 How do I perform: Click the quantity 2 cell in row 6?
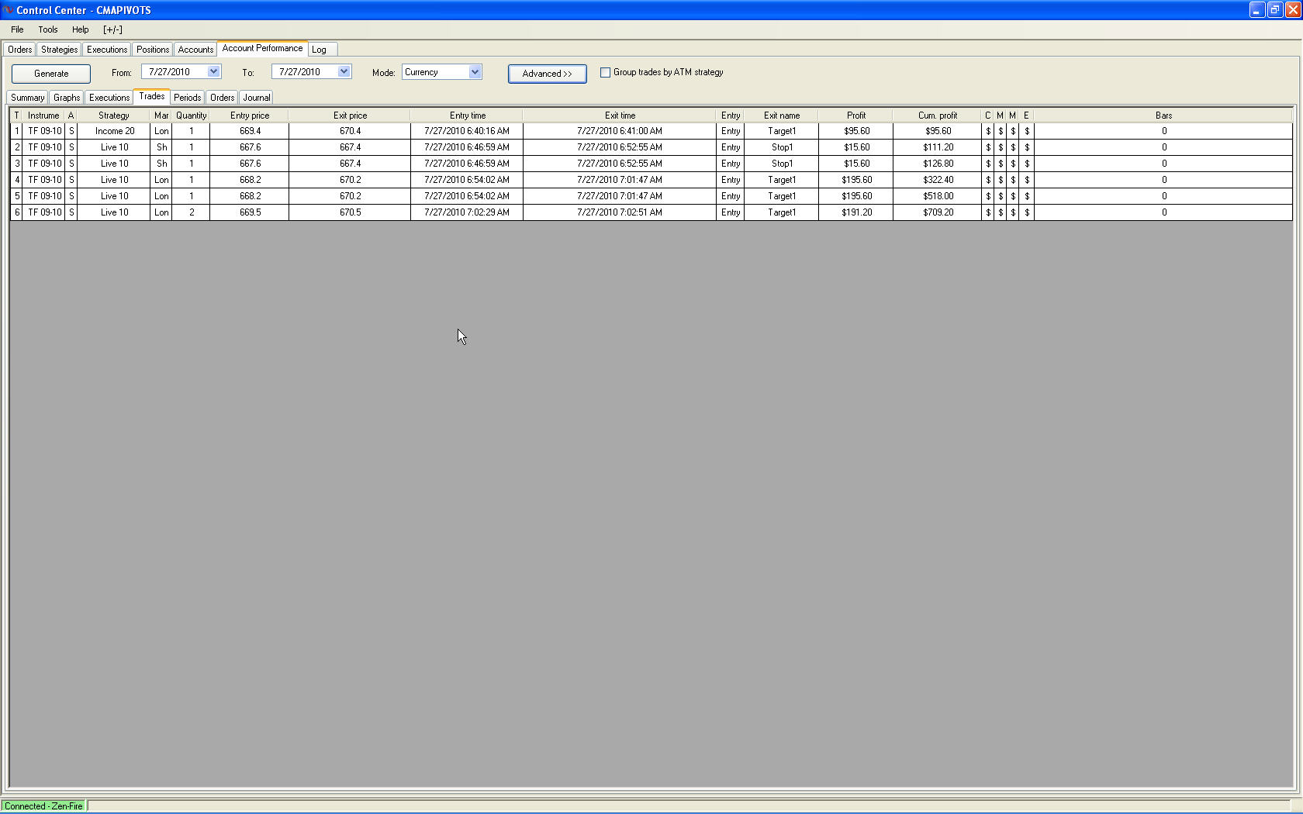coord(191,212)
